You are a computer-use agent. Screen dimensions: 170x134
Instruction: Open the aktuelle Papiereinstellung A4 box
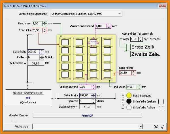pos(28,97)
